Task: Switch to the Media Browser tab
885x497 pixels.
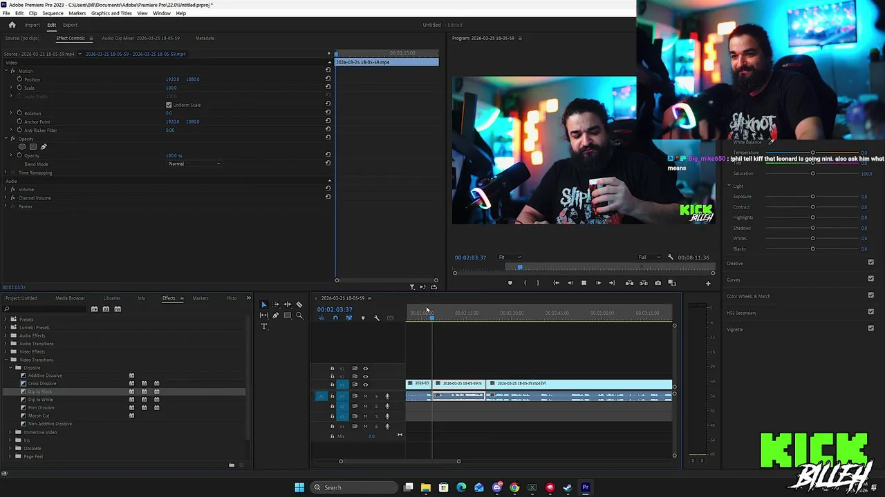Action: pos(70,298)
